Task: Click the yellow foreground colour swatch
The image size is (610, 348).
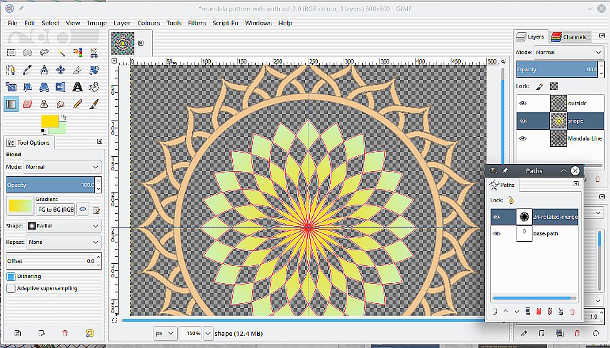Action: pyautogui.click(x=49, y=121)
